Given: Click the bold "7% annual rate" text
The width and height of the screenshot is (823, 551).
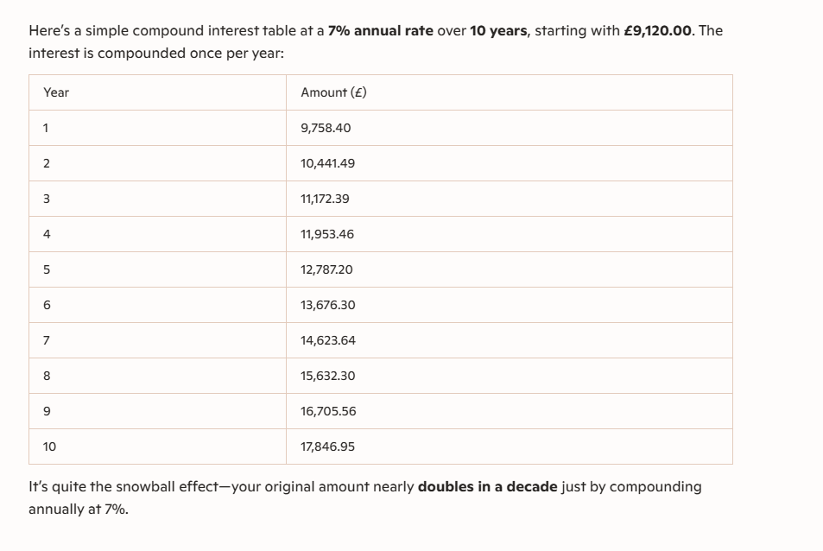Looking at the screenshot, I should (380, 31).
